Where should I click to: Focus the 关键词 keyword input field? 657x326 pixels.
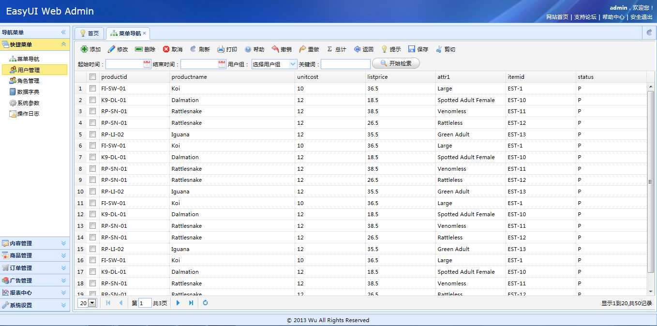coord(345,64)
